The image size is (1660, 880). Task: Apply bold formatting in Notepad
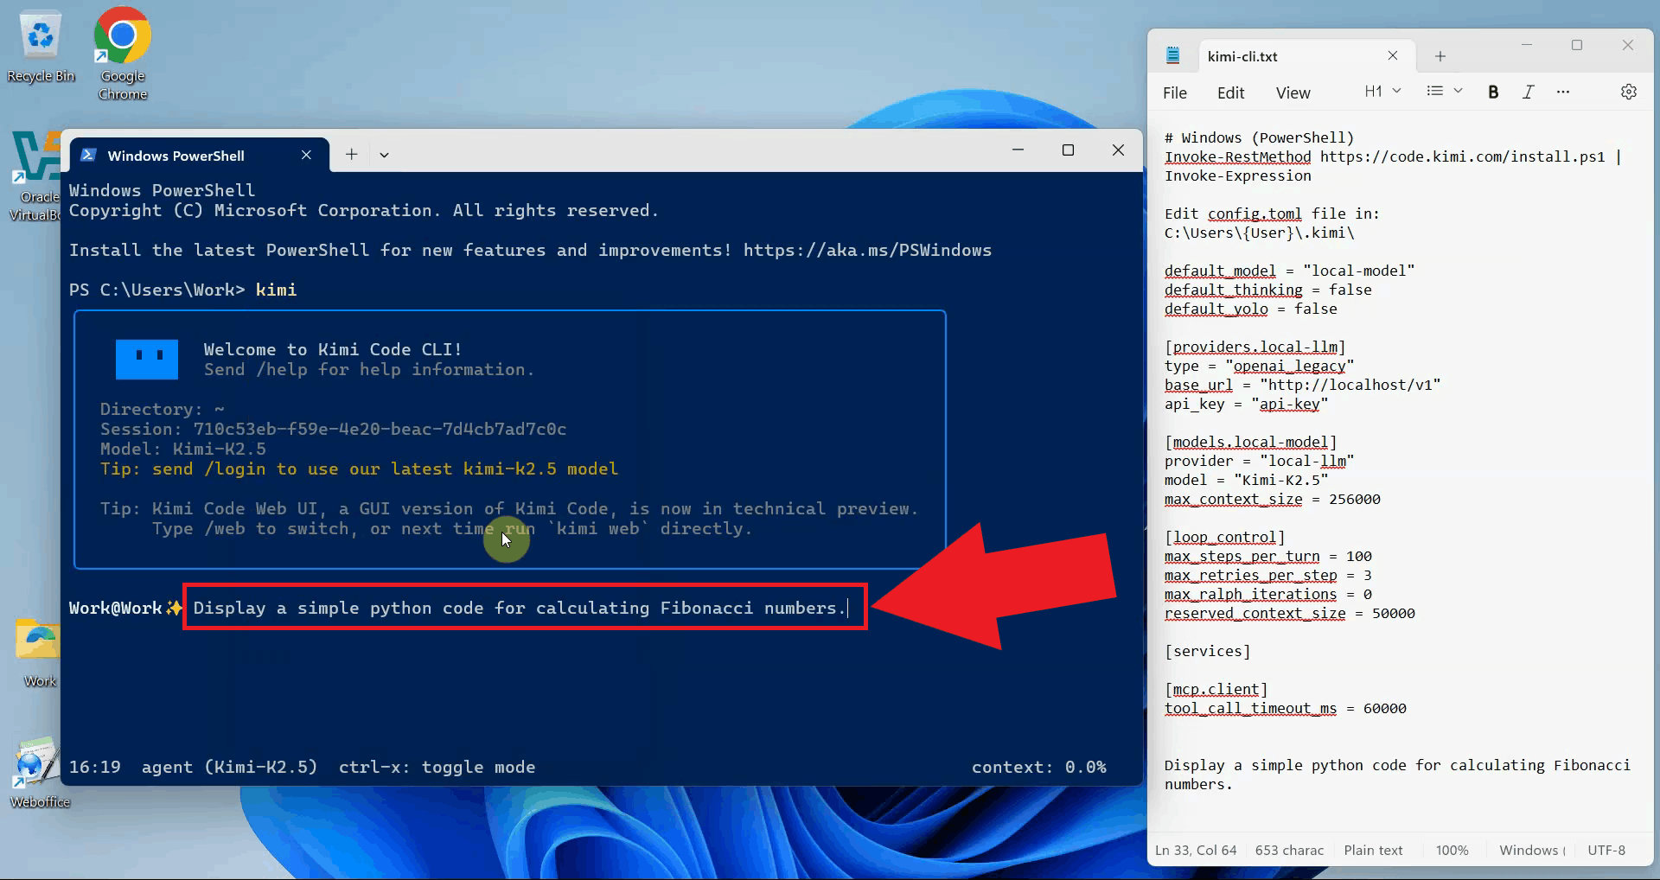1492,92
